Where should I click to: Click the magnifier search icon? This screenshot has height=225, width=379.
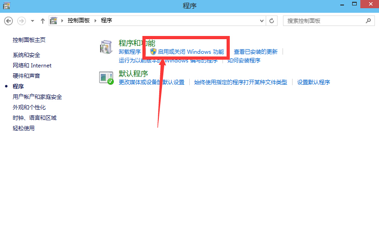369,21
